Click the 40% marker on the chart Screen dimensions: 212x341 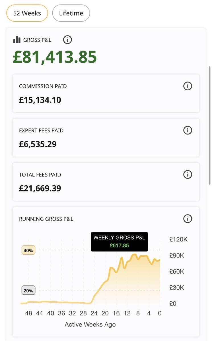click(28, 250)
